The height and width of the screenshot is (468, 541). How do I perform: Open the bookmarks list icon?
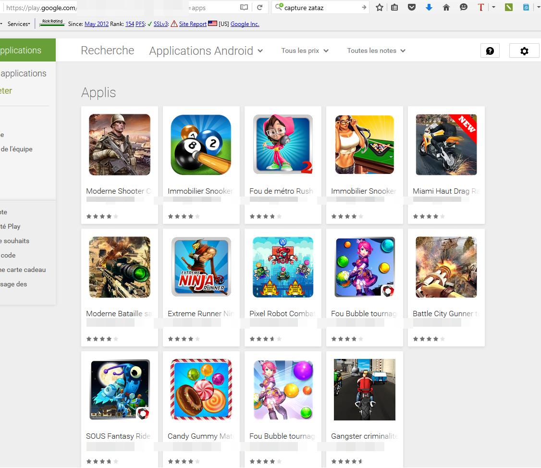tap(395, 7)
